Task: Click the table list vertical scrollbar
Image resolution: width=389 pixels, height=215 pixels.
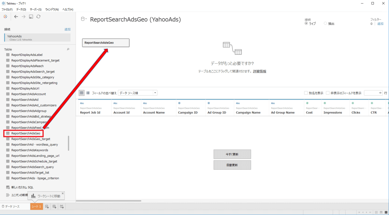Action: pos(68,143)
